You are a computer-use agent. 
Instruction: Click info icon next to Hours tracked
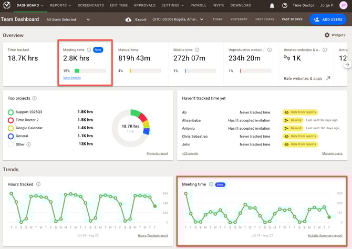(x=38, y=184)
